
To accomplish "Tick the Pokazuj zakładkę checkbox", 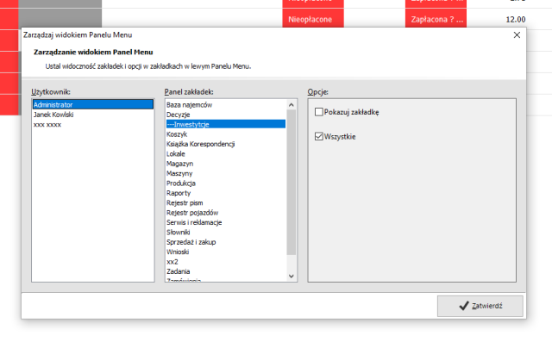I will 319,112.
